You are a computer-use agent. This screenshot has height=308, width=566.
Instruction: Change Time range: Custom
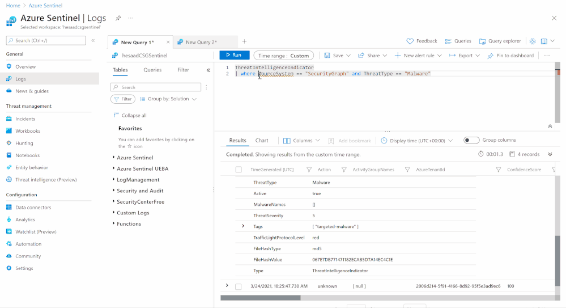284,56
